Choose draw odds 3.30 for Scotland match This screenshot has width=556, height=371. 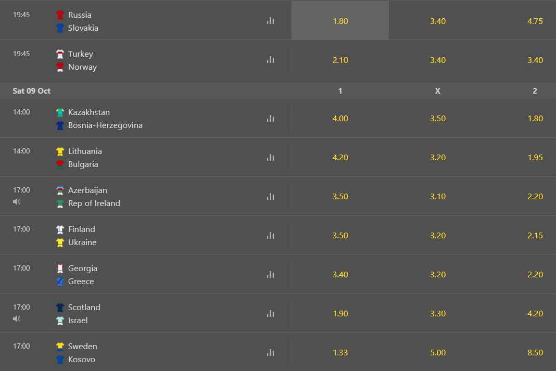pyautogui.click(x=438, y=313)
